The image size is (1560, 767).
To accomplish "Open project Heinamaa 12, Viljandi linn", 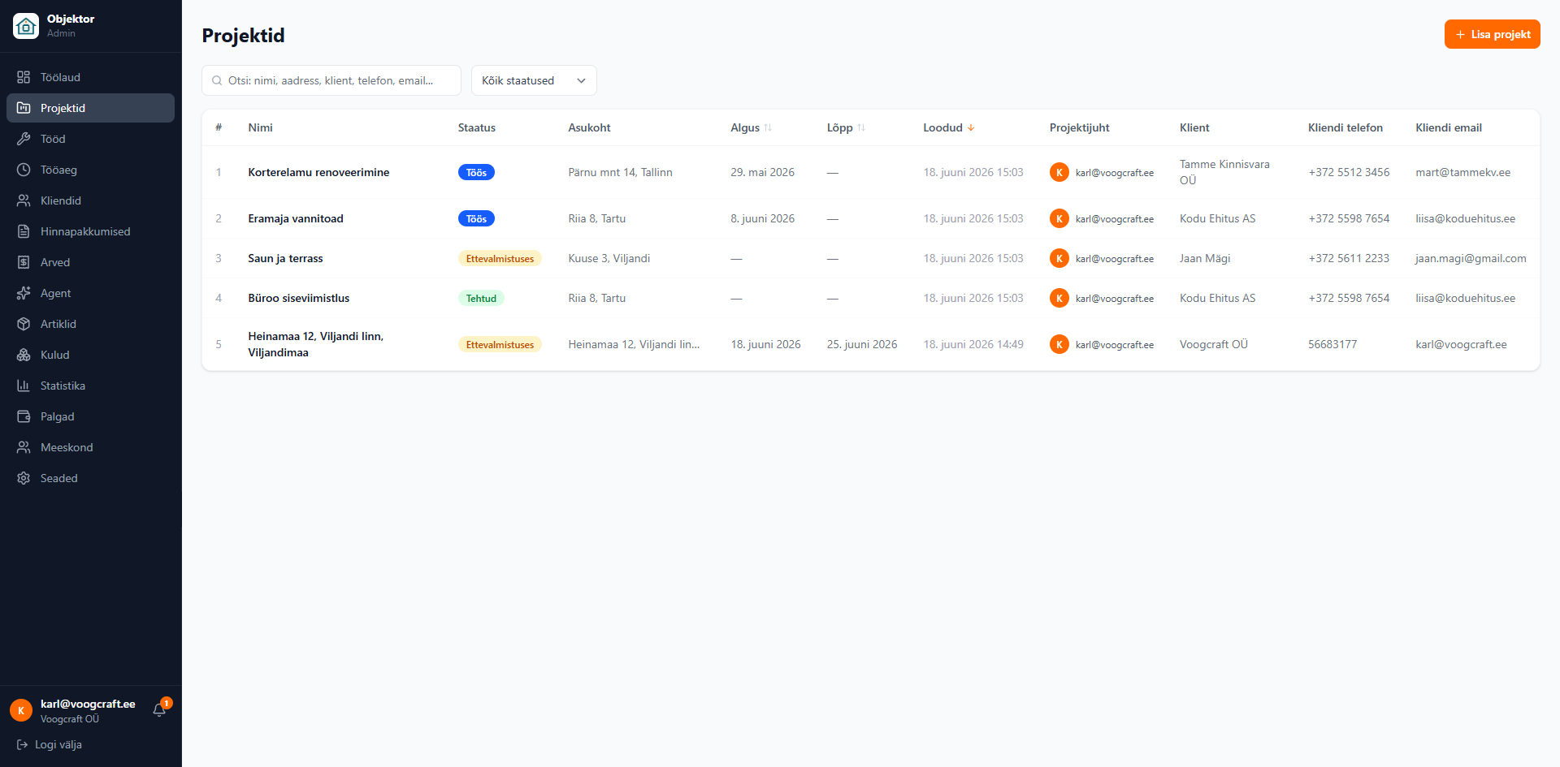I will (x=316, y=344).
